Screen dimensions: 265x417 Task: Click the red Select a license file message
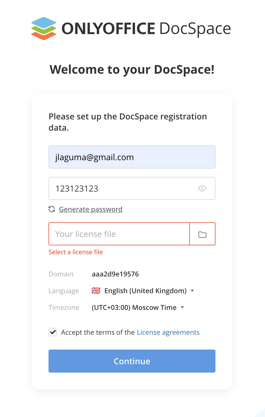tap(76, 252)
